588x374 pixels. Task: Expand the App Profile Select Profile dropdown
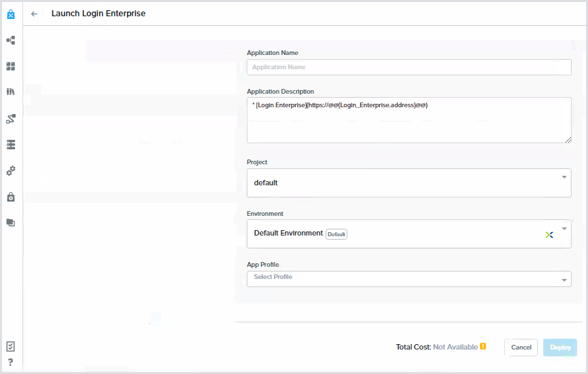[x=564, y=279]
